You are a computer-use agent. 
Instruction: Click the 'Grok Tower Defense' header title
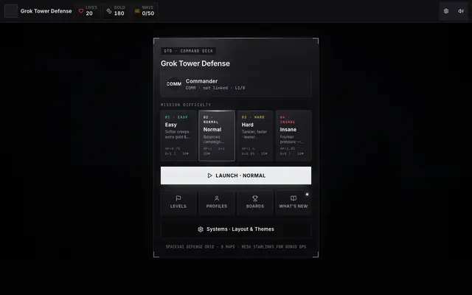point(46,11)
